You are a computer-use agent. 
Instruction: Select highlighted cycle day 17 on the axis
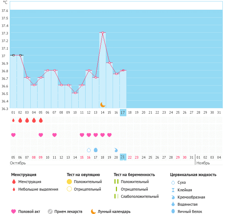tap(123, 113)
